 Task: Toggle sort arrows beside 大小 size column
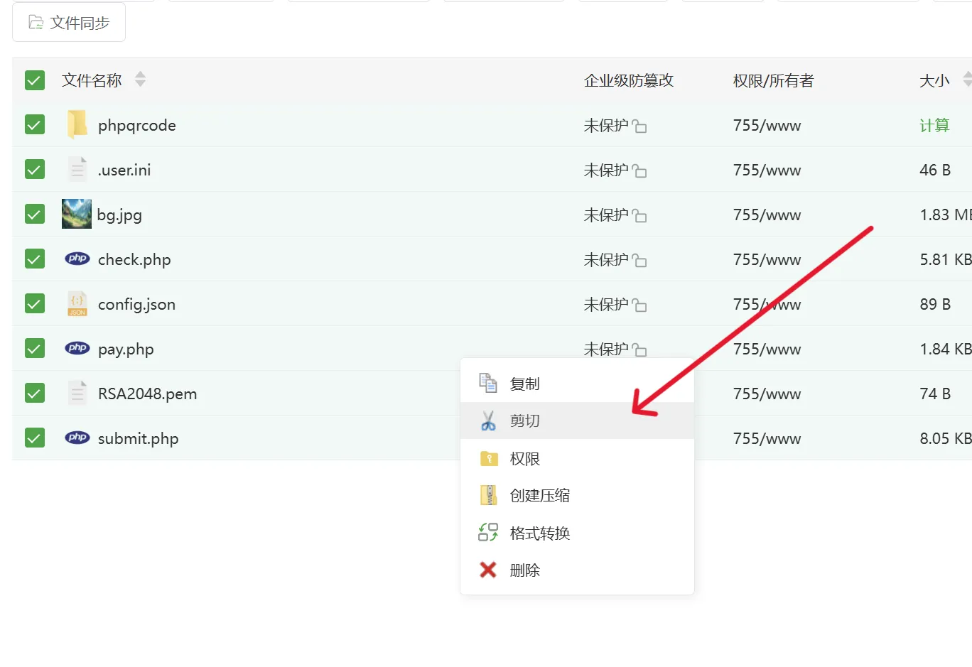pyautogui.click(x=967, y=80)
